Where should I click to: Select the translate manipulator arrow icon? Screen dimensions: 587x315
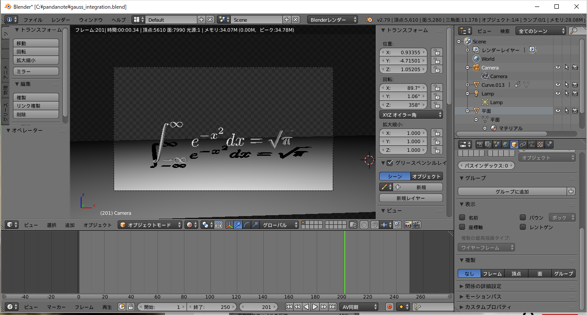(238, 225)
